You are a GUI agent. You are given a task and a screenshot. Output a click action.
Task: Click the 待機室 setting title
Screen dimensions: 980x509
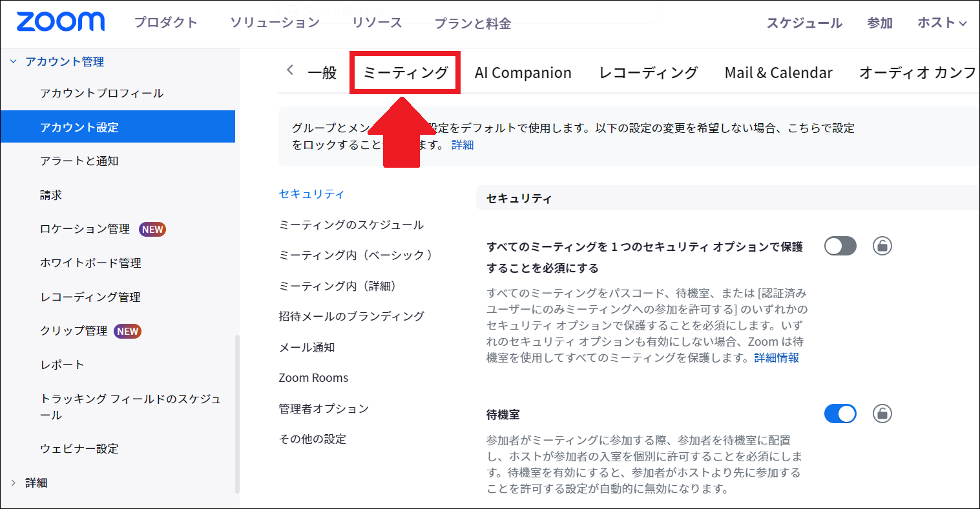pyautogui.click(x=503, y=415)
